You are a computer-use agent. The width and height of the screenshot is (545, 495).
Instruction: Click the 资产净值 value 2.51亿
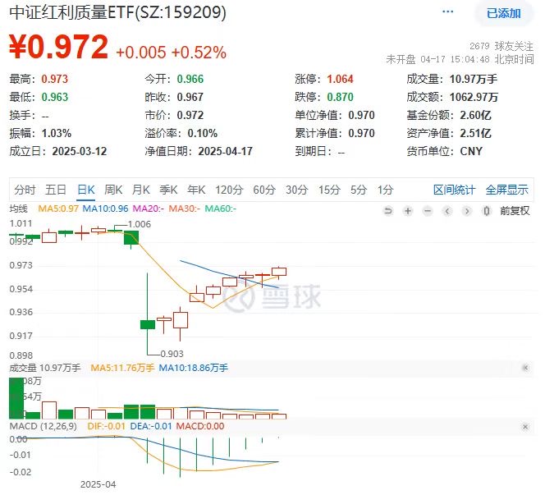(x=475, y=133)
